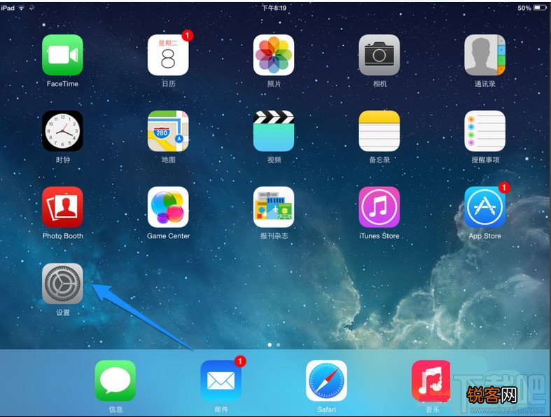This screenshot has width=551, height=417.
Task: Tap the "iPad" text in status bar
Action: click(8, 8)
